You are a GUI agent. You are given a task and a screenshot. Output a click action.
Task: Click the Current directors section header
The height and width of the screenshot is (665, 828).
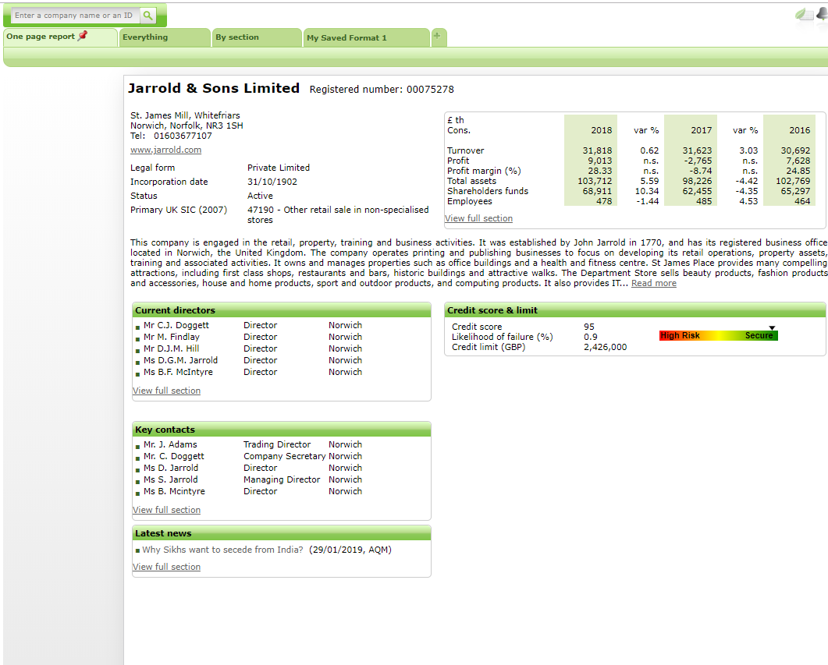click(282, 310)
